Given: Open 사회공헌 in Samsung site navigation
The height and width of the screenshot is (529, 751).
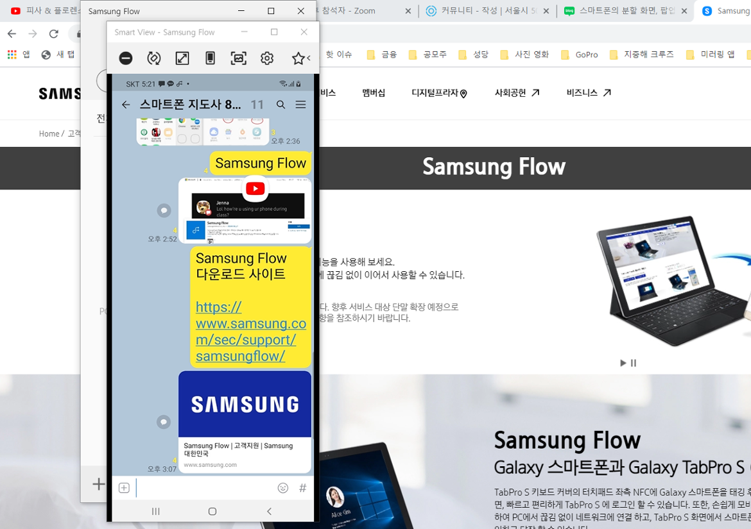Looking at the screenshot, I should click(517, 93).
